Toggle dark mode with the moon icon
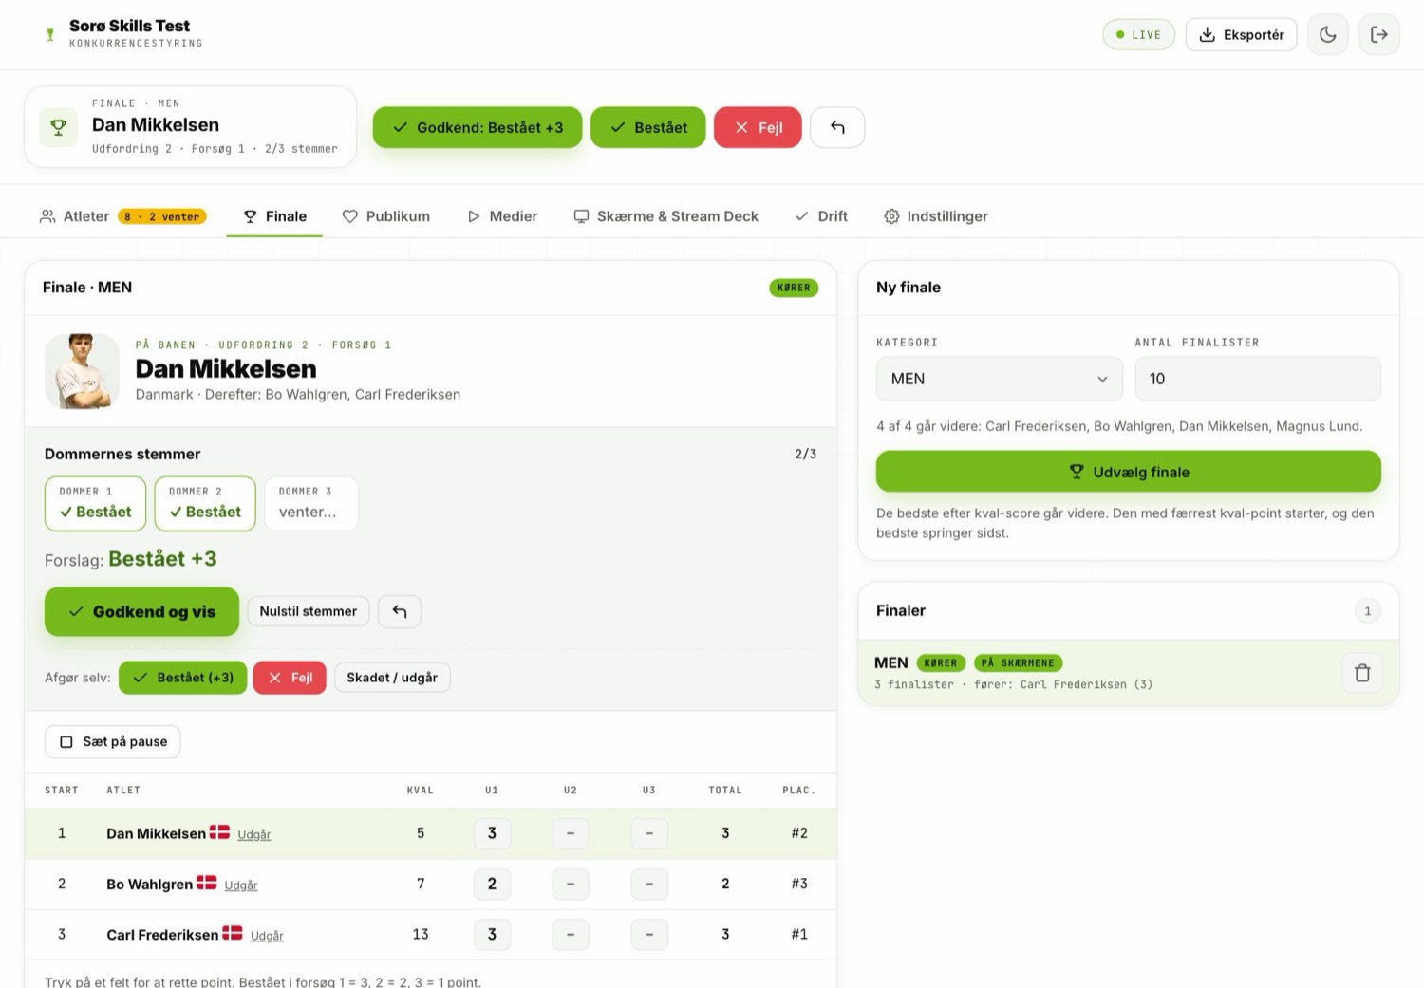This screenshot has height=988, width=1424. 1327,35
